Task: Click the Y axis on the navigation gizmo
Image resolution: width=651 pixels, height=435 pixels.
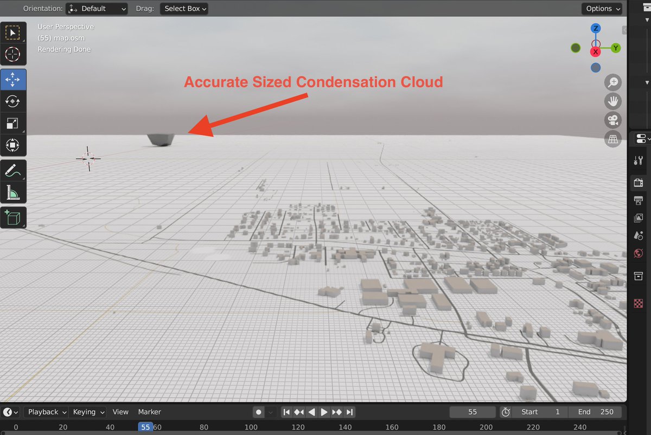Action: (615, 48)
